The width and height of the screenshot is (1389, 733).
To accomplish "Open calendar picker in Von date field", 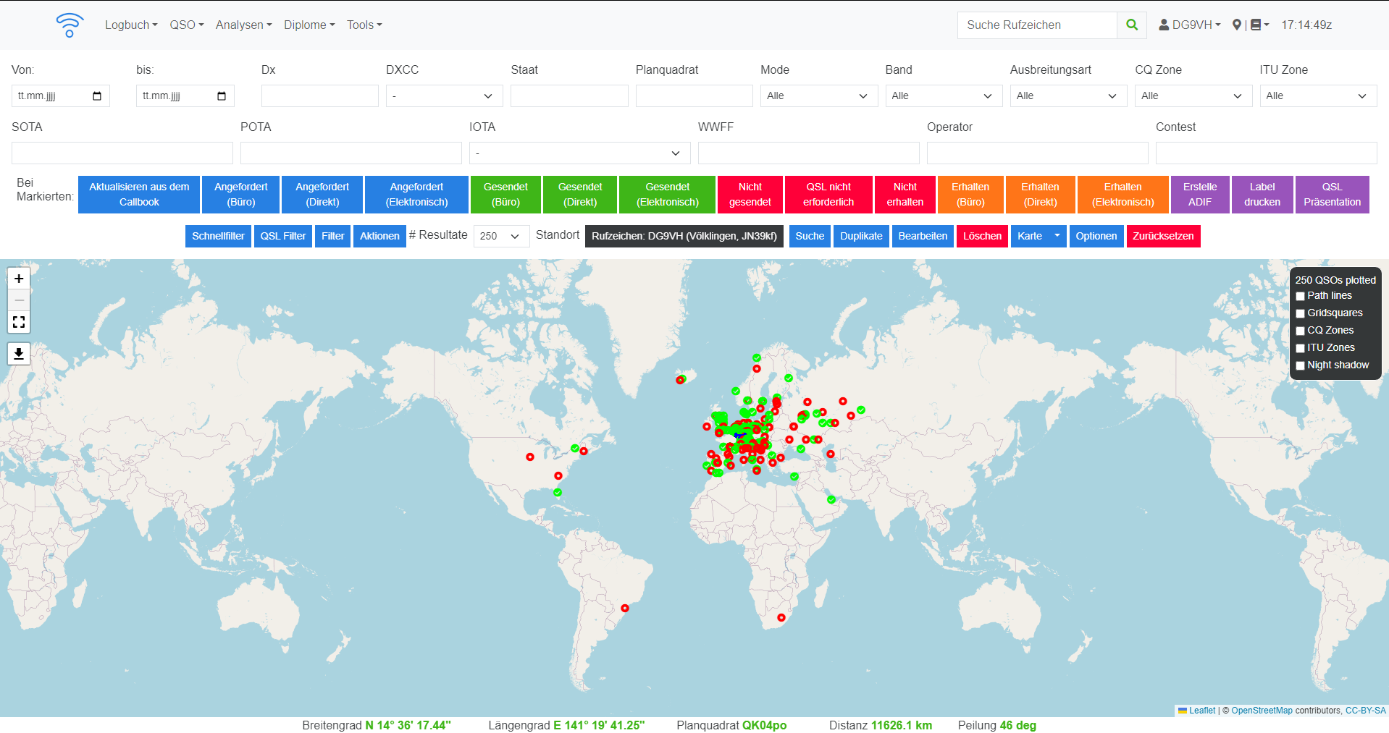I will click(x=97, y=96).
